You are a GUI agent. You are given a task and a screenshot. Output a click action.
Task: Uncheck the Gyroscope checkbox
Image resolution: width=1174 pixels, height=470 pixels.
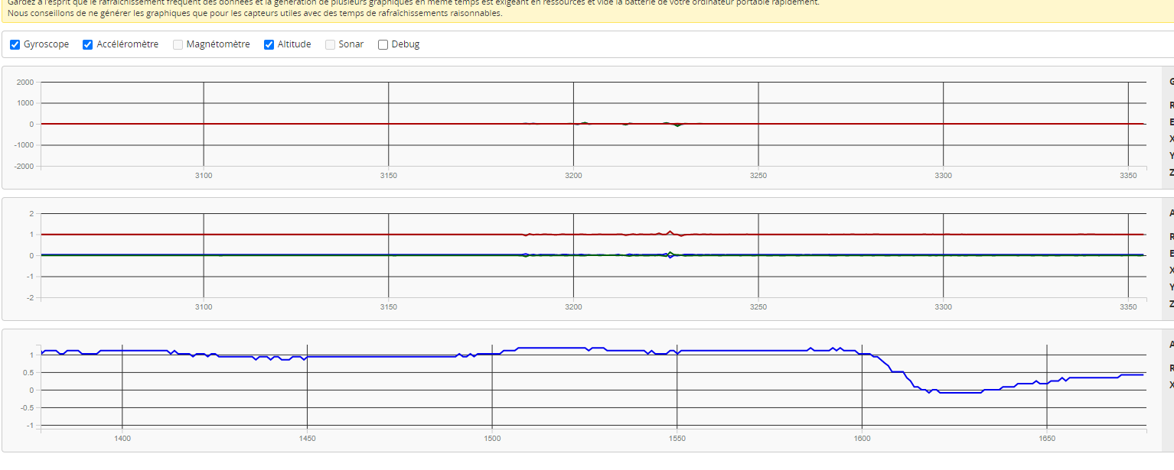tap(15, 44)
